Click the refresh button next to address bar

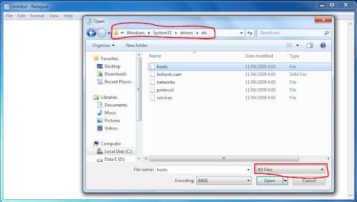pos(250,33)
